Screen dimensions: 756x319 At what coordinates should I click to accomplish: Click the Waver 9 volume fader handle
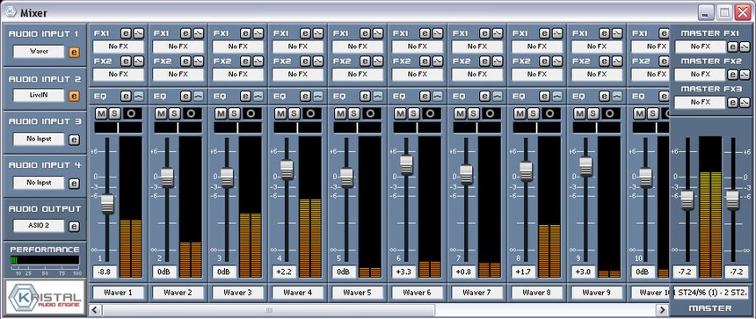point(585,166)
